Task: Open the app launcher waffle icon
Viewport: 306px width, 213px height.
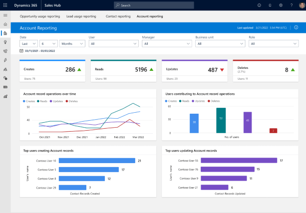Action: pyautogui.click(x=5, y=5)
